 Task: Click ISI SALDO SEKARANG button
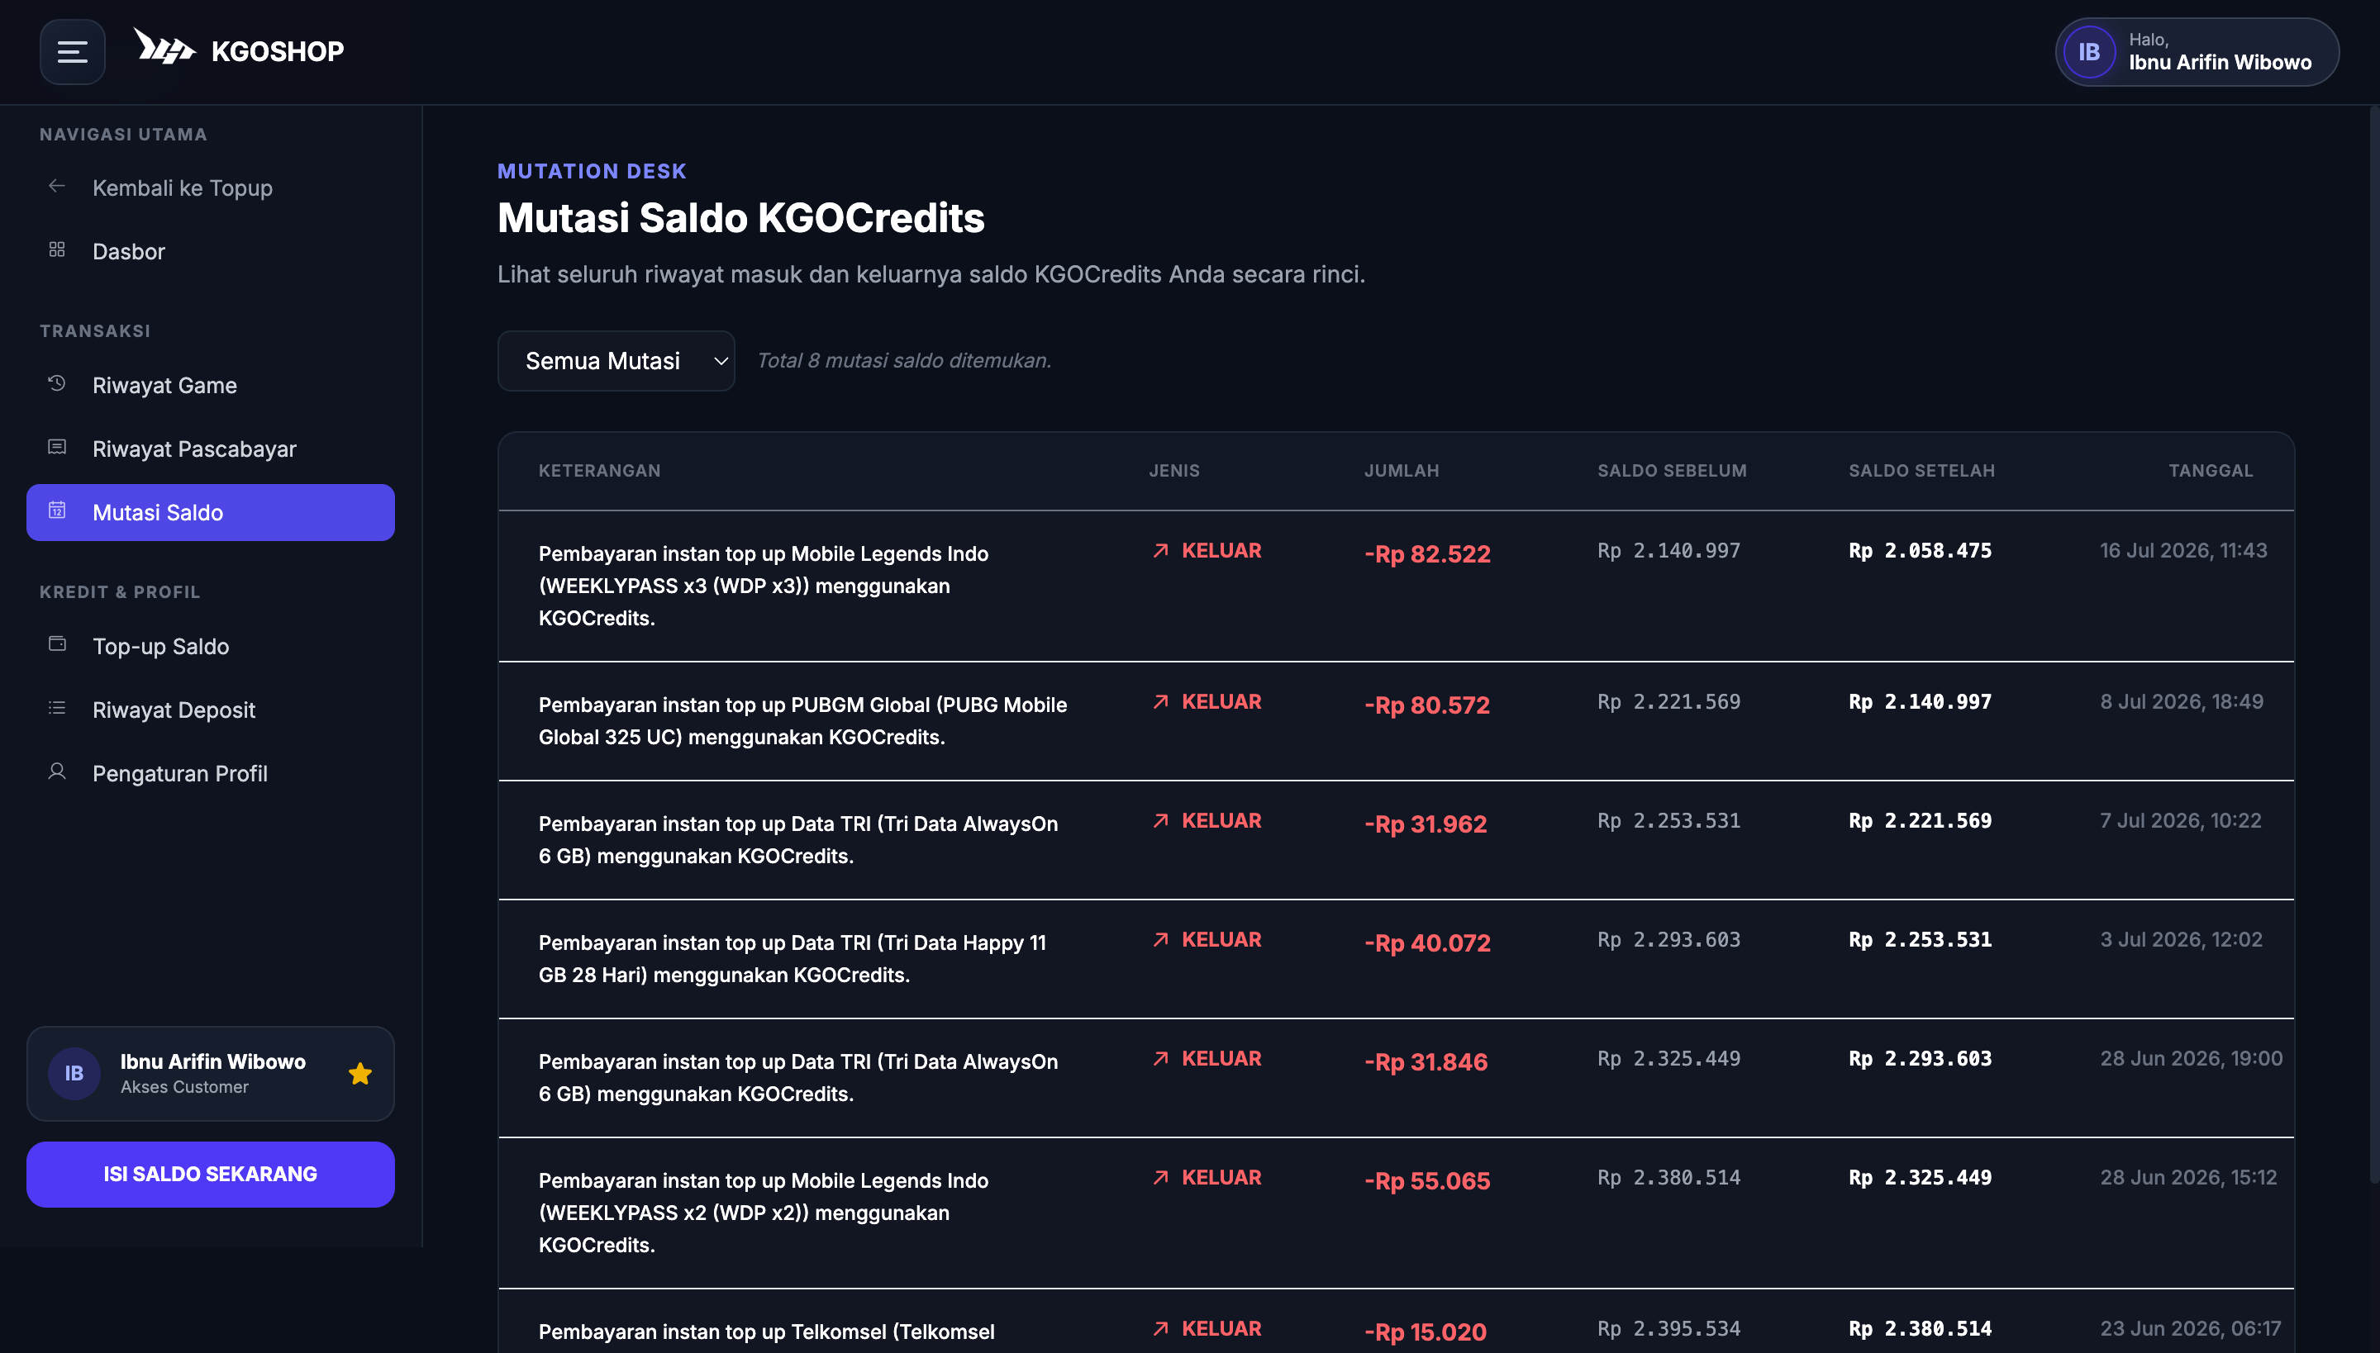pos(210,1175)
